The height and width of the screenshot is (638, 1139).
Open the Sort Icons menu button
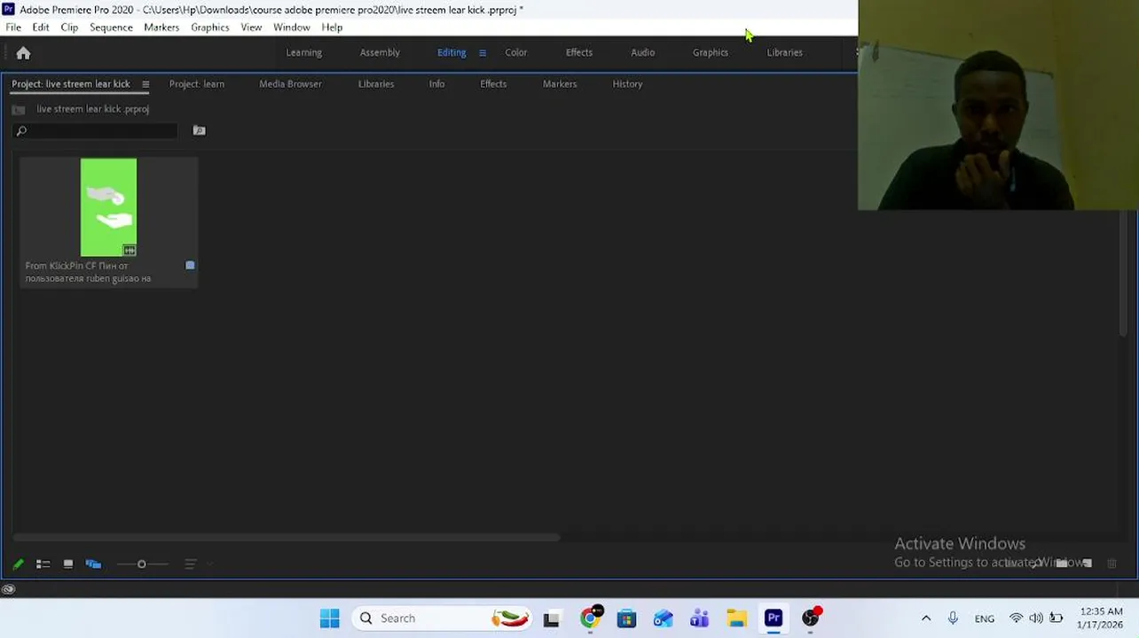pyautogui.click(x=190, y=564)
